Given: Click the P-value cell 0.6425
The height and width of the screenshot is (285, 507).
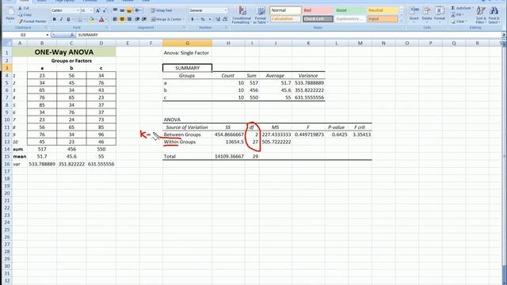Looking at the screenshot, I should click(336, 135).
